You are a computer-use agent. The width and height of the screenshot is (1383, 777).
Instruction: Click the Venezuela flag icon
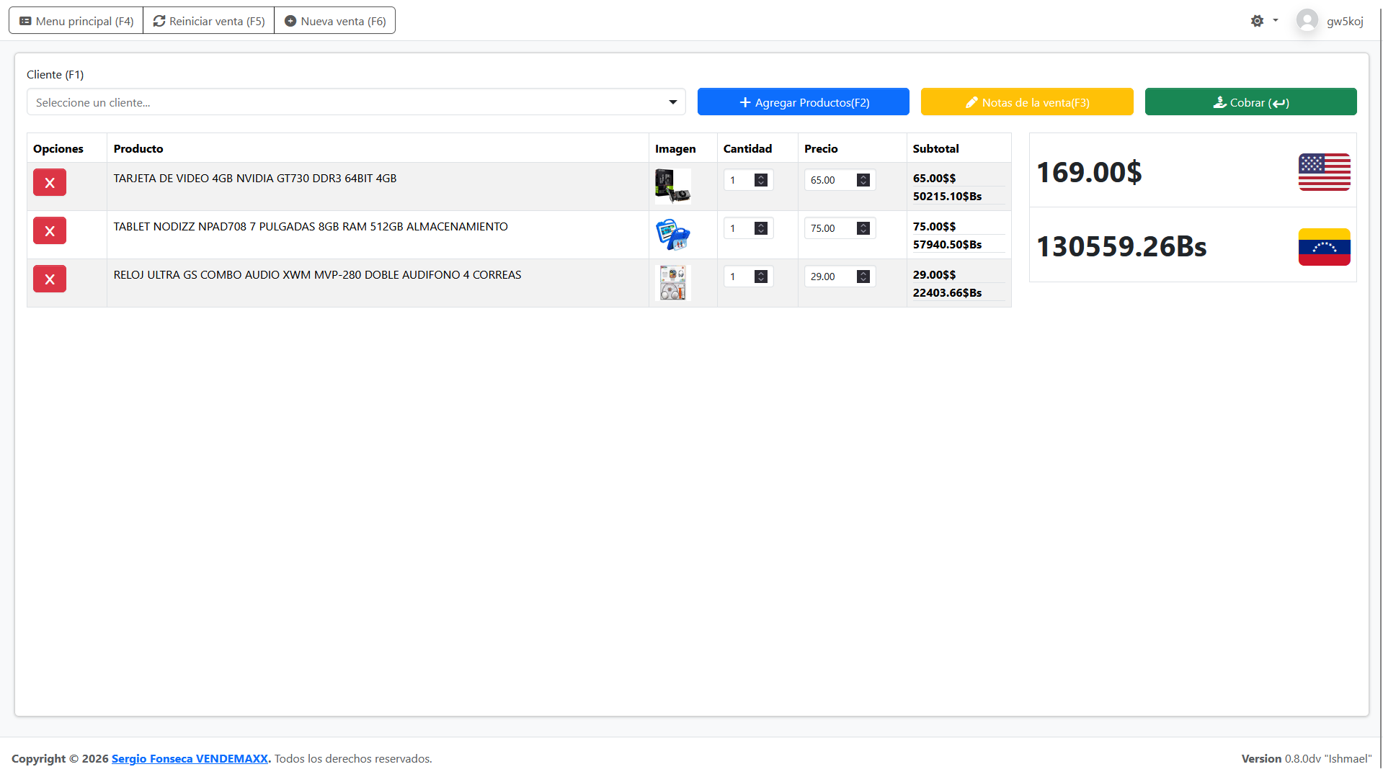1324,247
